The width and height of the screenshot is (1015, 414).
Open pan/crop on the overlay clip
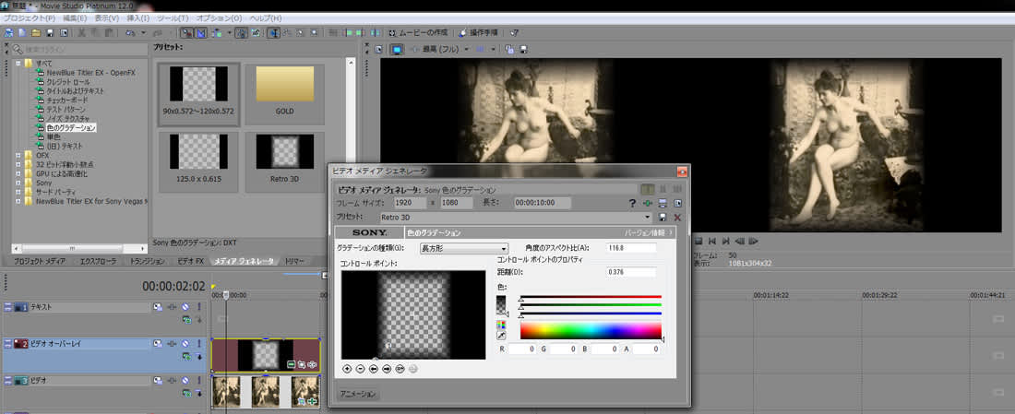pos(301,364)
